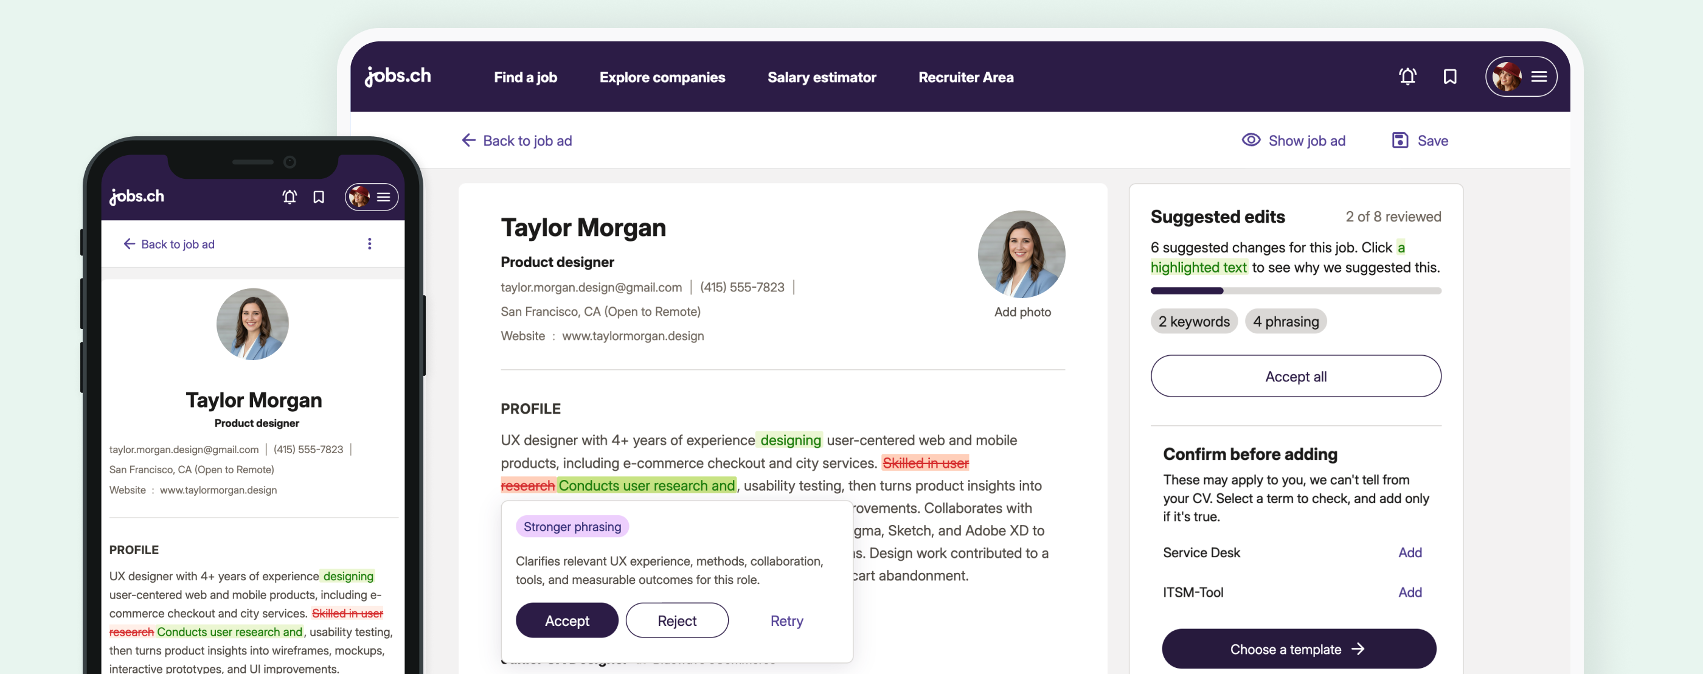
Task: Tap highlighted designing on phone profile
Action: [348, 576]
